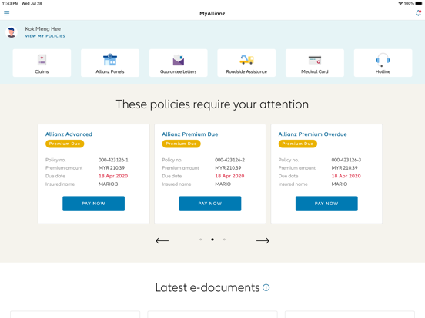Click Latest e-documents heading
Image resolution: width=425 pixels, height=318 pixels.
coord(207,287)
